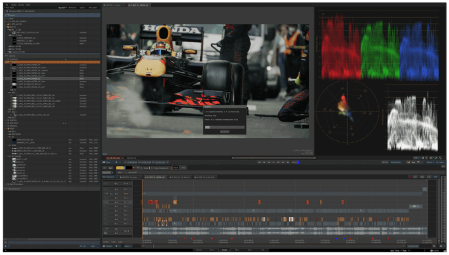This screenshot has width=449, height=255.
Task: Click Remove BFX button
Action: (132, 172)
